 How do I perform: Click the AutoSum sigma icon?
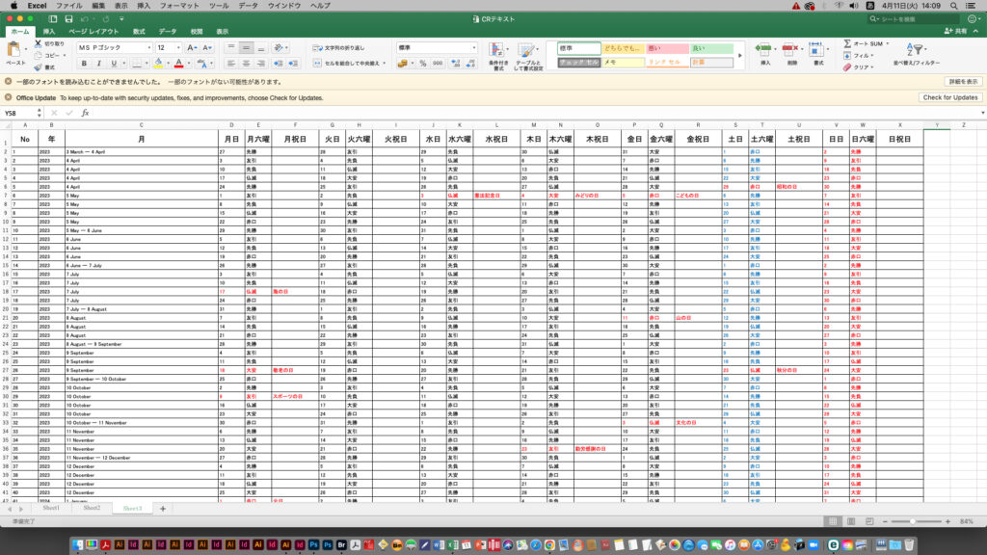[x=847, y=43]
